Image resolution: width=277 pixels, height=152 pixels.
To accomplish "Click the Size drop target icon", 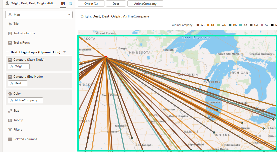I will pyautogui.click(x=10, y=111).
